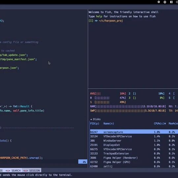This screenshot has height=178, width=178.
Task: Switch to zellij SEARCH mode in the status bar
Action: [13, 170]
